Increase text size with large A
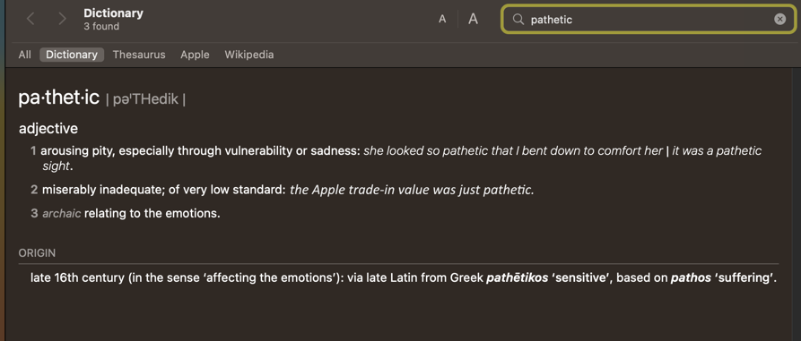Viewport: 801px width, 341px height. (x=474, y=20)
